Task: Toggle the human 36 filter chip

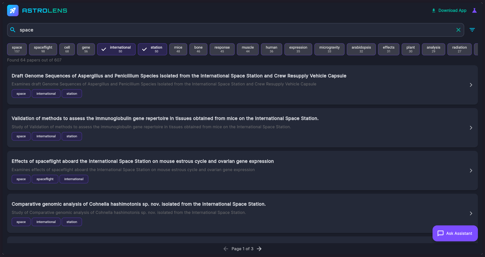Action: (x=271, y=49)
